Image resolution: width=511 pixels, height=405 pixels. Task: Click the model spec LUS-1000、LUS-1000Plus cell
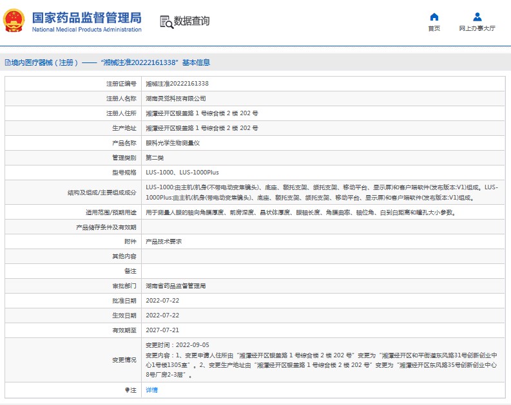182,173
